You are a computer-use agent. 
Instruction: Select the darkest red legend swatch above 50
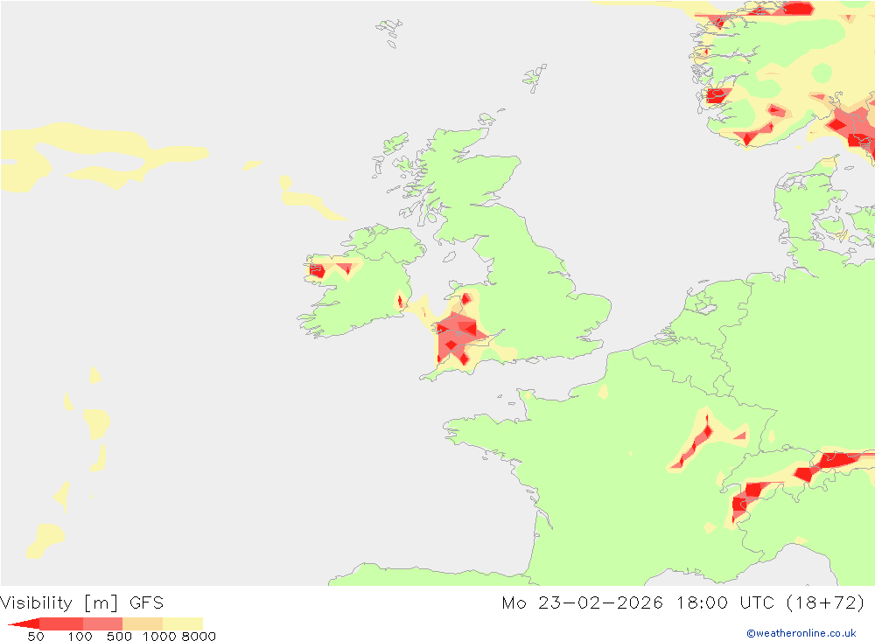[x=24, y=624]
